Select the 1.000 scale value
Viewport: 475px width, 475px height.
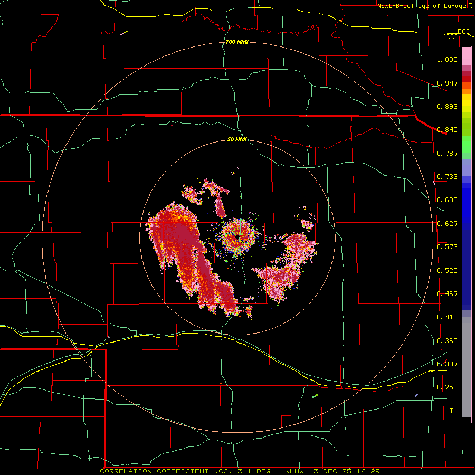[447, 59]
